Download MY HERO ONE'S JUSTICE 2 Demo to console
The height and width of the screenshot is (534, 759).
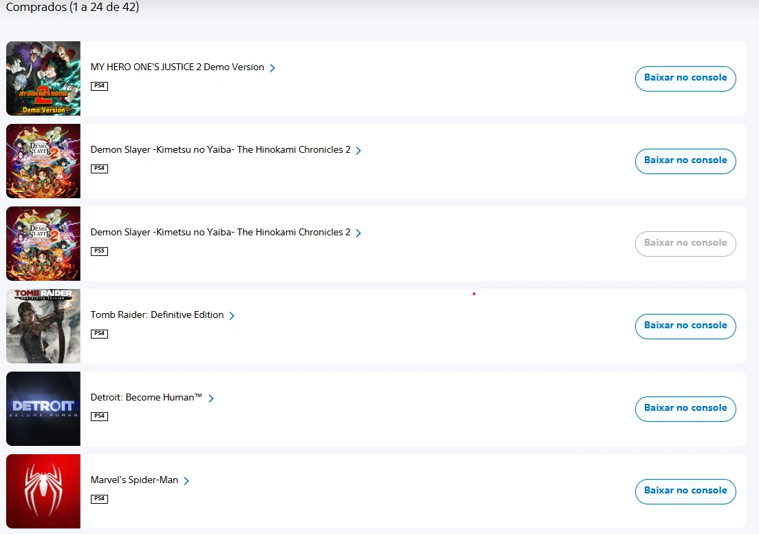click(685, 78)
